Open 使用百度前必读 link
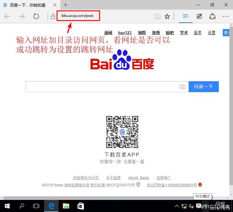 tap(77, 185)
